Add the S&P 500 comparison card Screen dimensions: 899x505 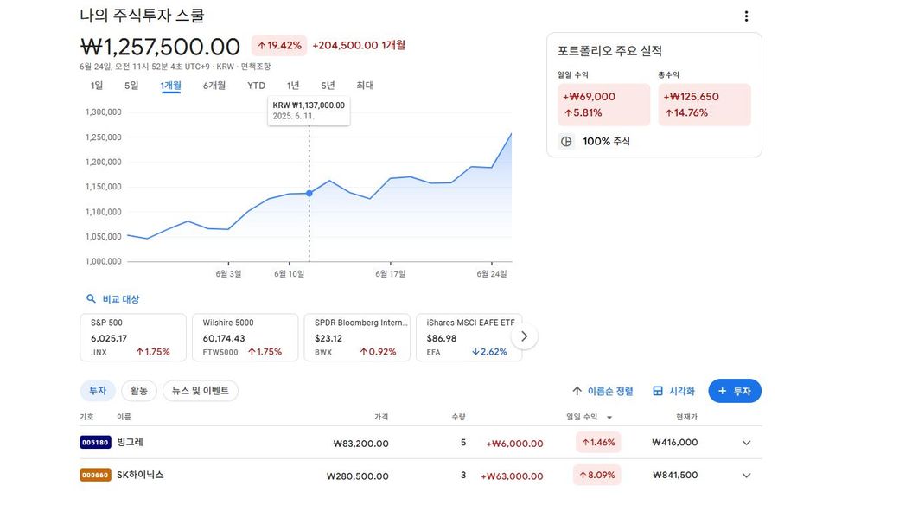[x=132, y=337]
